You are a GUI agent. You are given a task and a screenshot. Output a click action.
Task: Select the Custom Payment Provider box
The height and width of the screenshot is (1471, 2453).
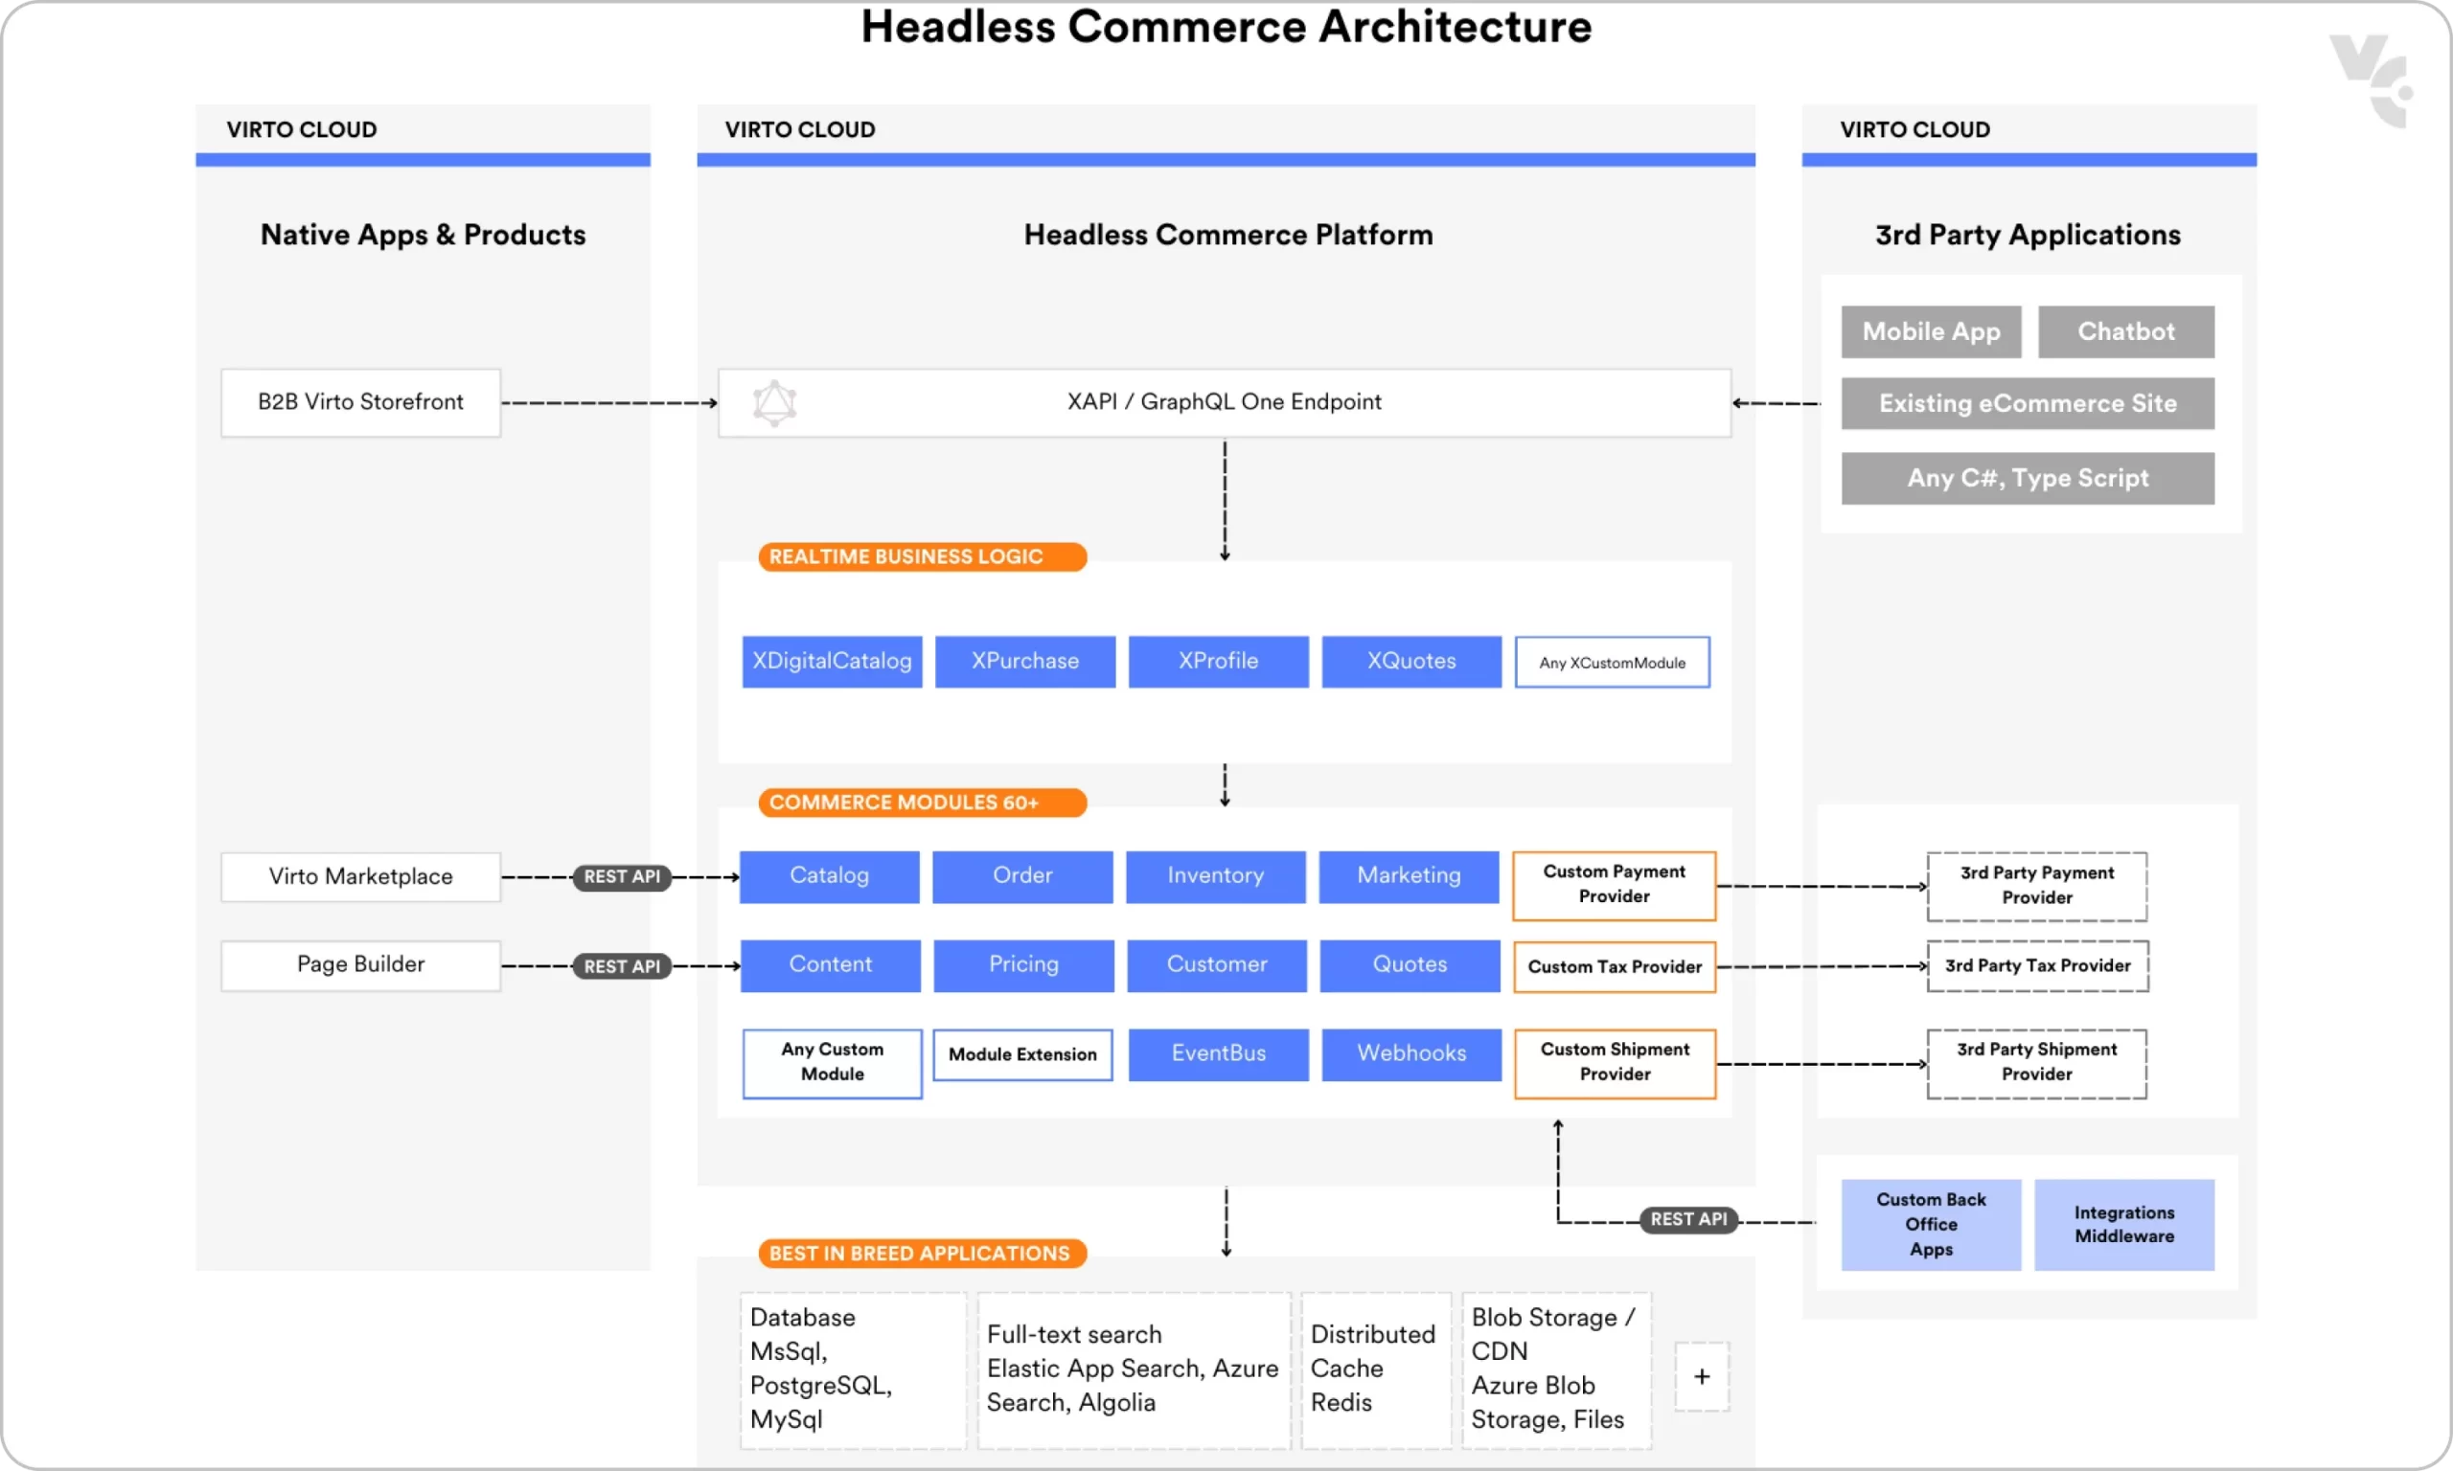(x=1614, y=884)
